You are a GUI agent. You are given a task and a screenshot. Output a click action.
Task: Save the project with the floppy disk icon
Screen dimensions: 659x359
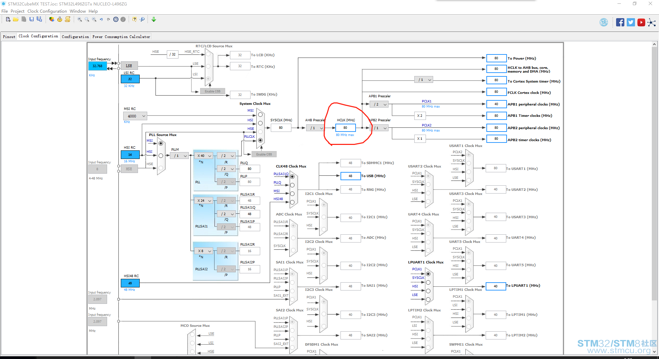pyautogui.click(x=32, y=20)
